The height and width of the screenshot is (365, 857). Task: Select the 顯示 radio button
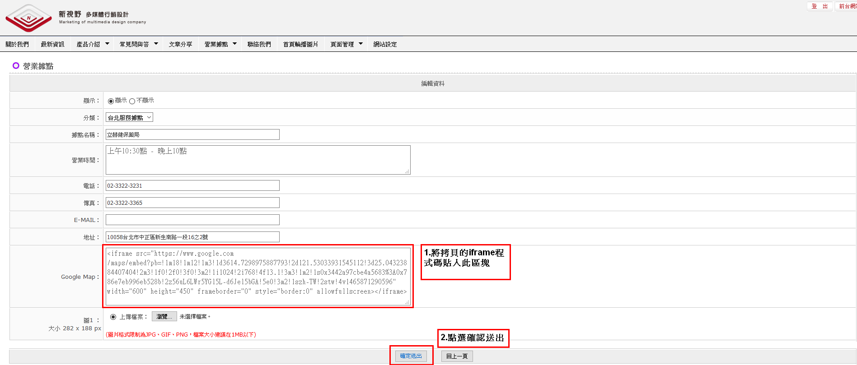[111, 101]
